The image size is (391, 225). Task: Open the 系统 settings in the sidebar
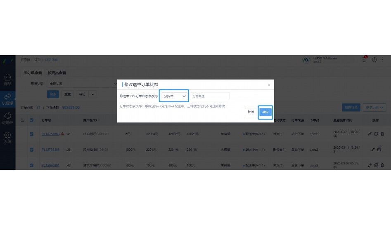pos(7,137)
